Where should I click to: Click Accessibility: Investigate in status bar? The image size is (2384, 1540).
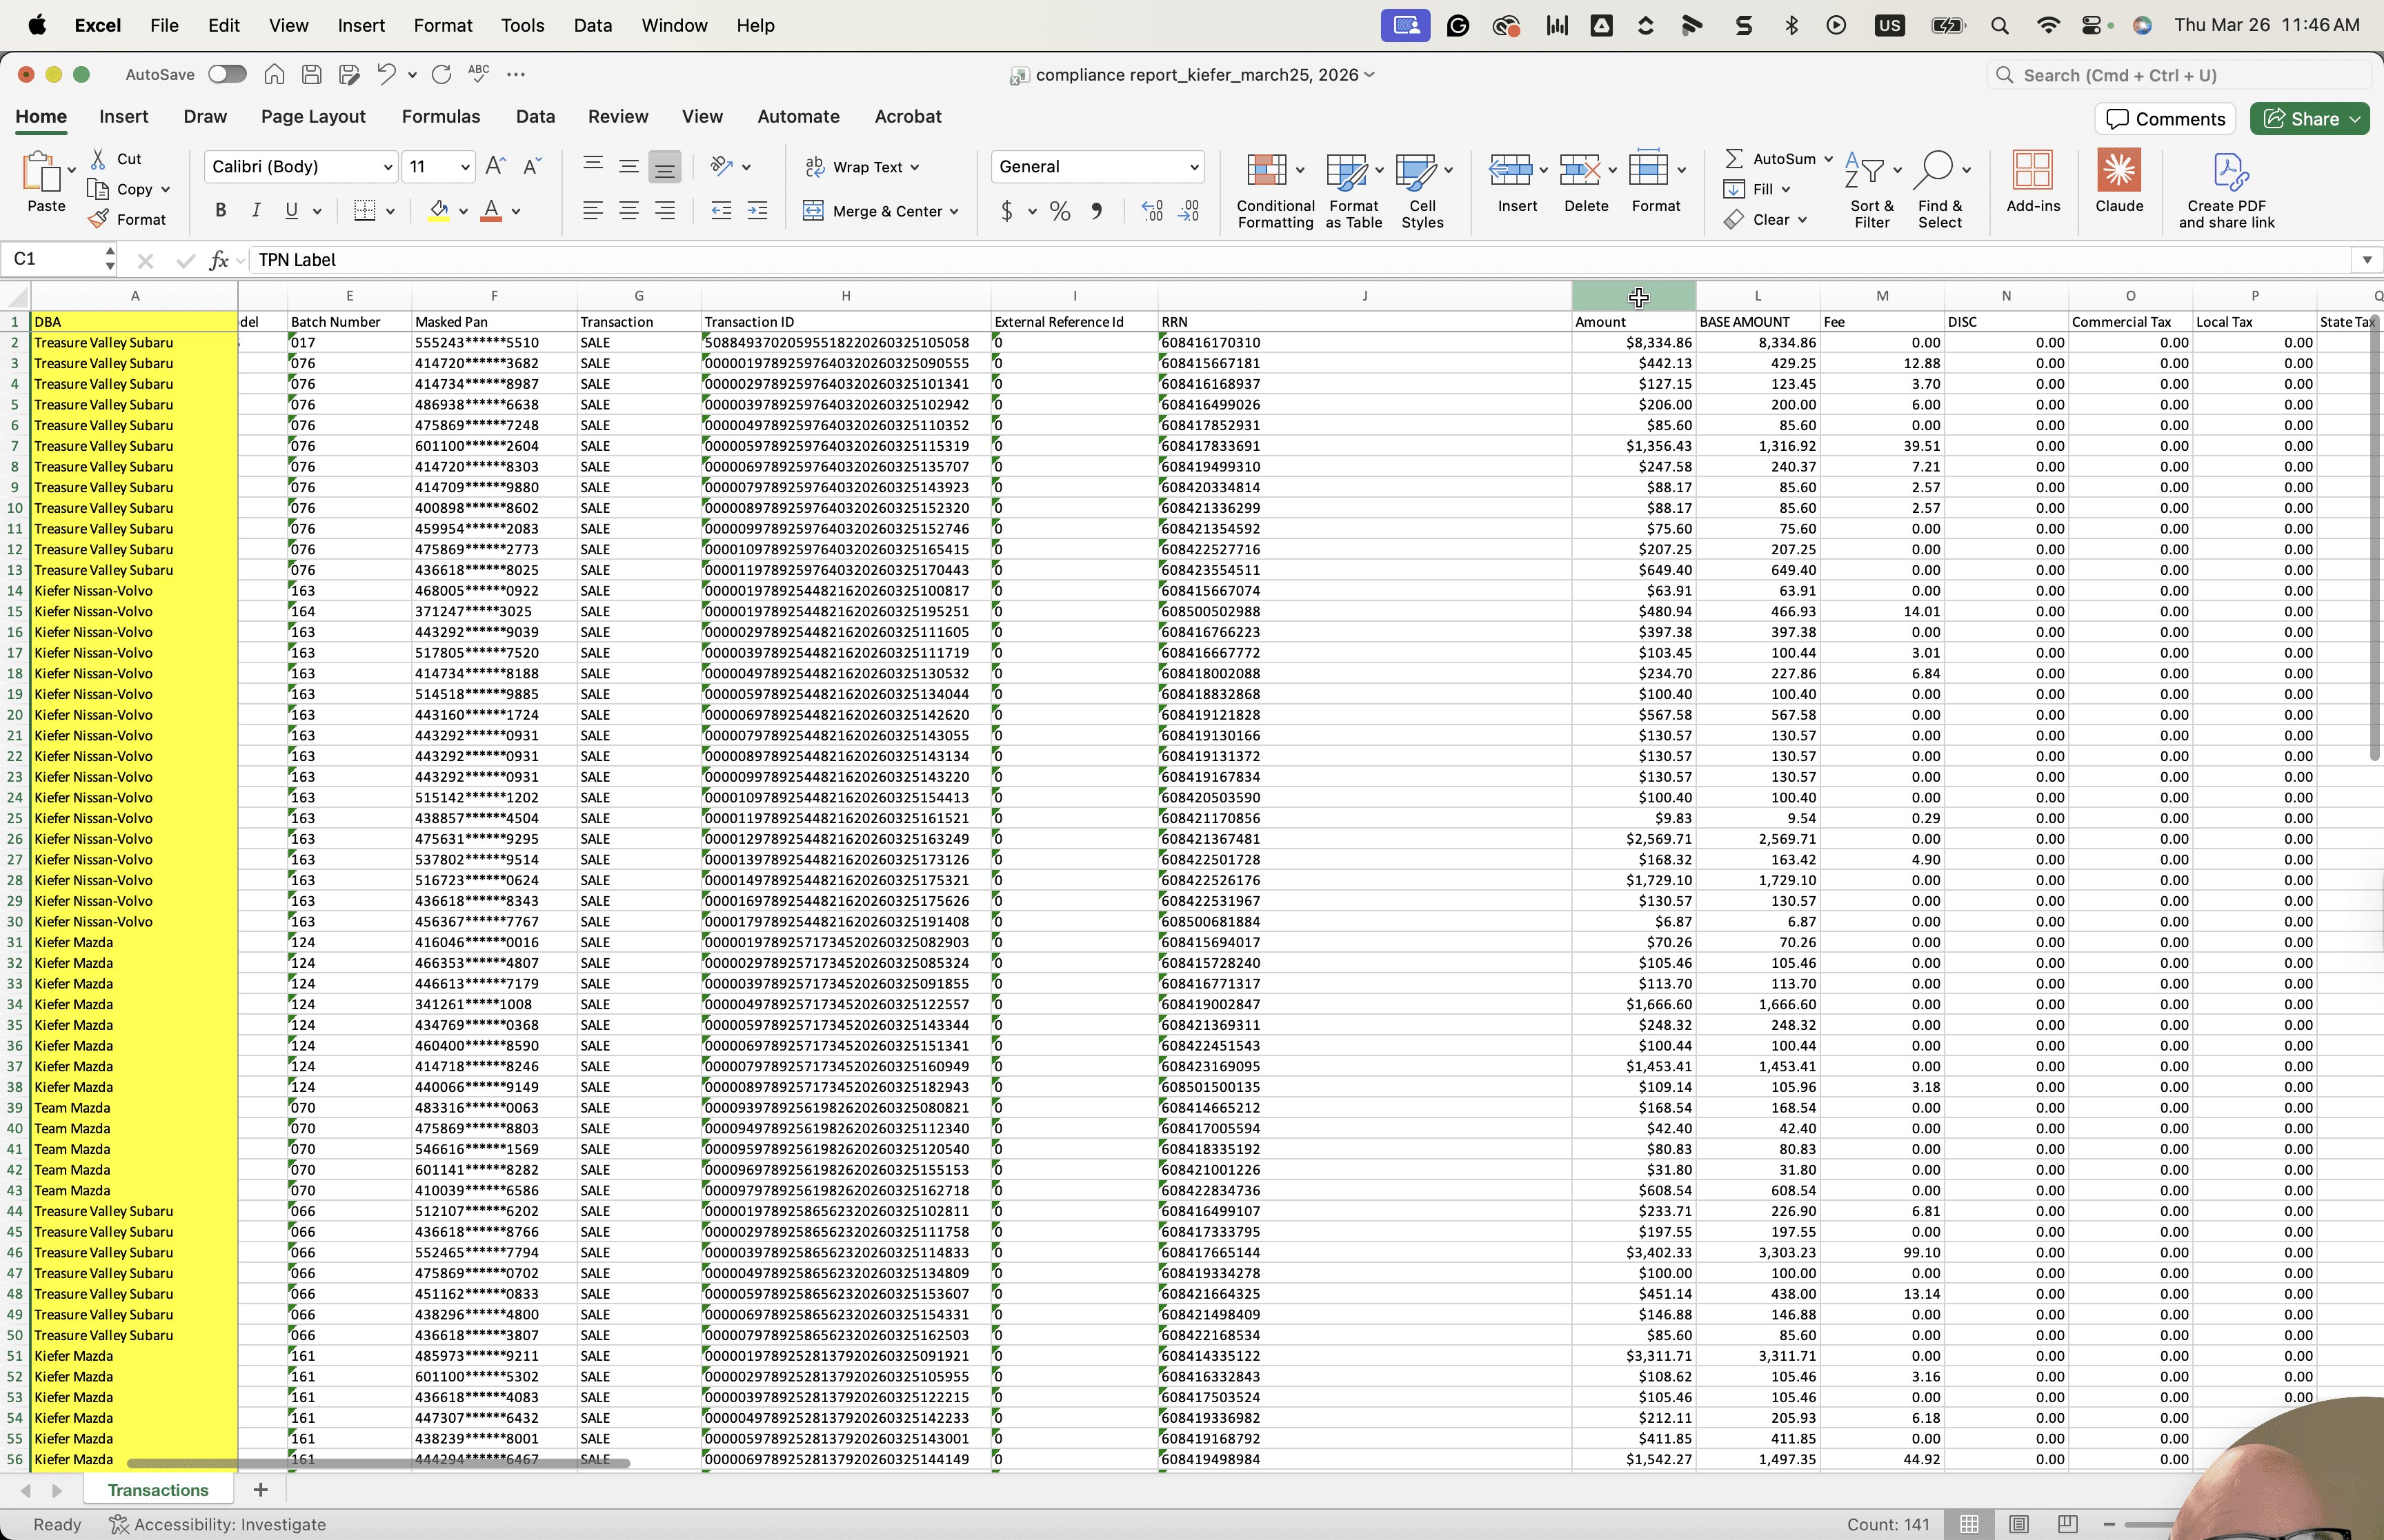(218, 1524)
